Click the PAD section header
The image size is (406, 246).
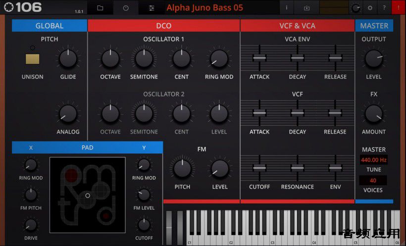click(x=88, y=148)
